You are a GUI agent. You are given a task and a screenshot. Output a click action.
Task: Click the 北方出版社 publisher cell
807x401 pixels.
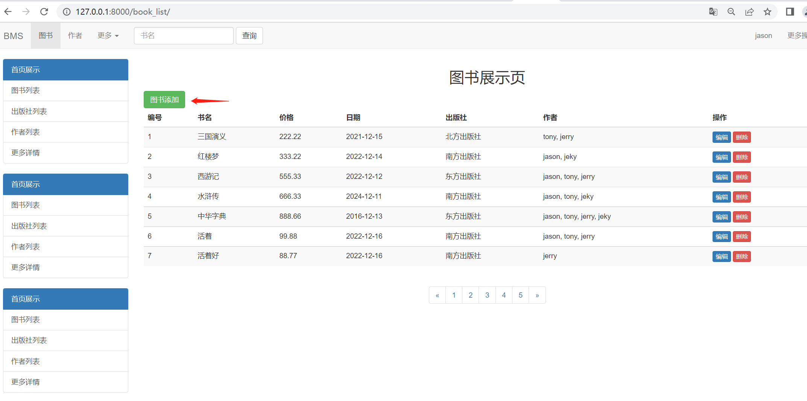[463, 137]
